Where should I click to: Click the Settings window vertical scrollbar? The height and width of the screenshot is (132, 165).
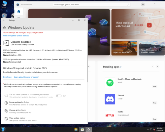pyautogui.click(x=87, y=57)
